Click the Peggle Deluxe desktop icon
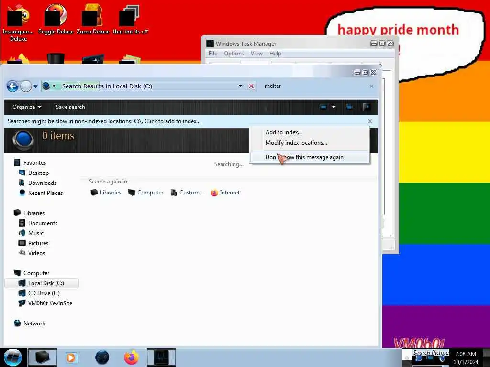 click(x=56, y=19)
